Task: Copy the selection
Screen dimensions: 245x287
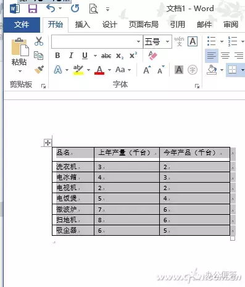Action: [x=39, y=56]
